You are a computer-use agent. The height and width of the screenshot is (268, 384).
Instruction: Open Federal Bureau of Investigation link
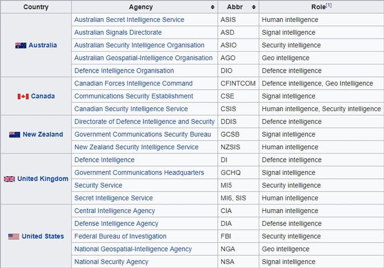(120, 236)
